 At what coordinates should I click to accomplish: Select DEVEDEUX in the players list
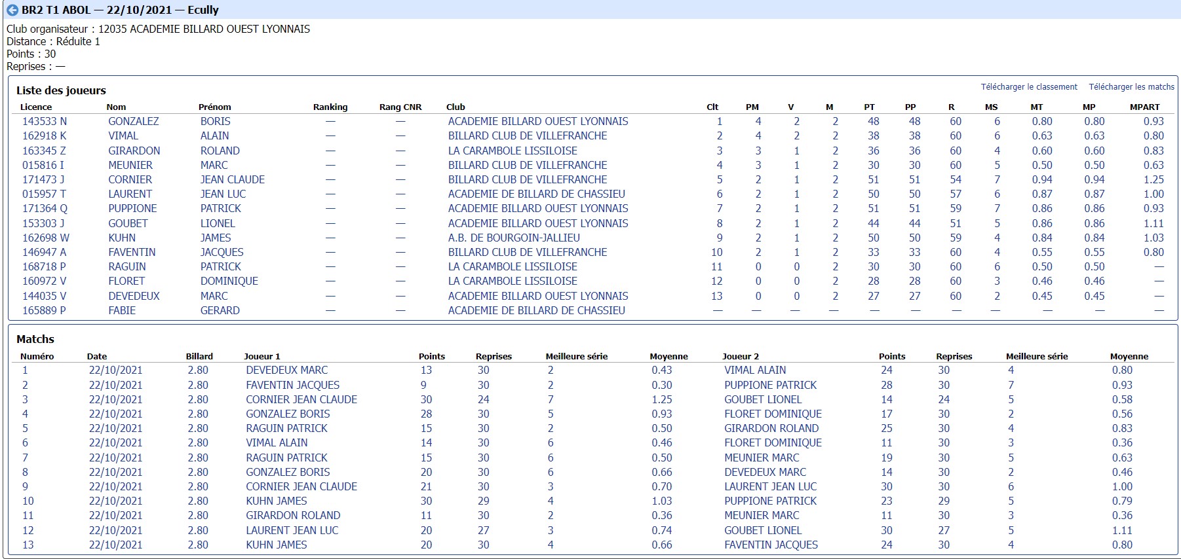pos(134,296)
